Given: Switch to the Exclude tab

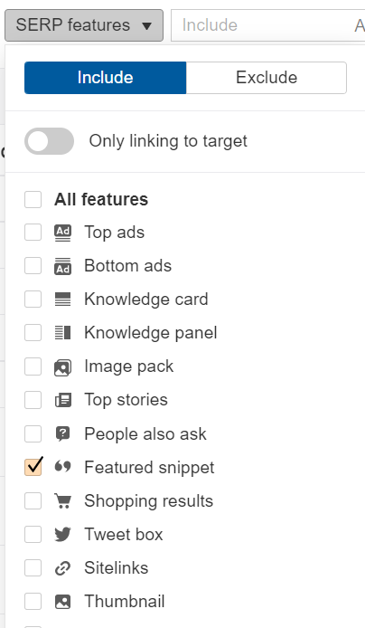Looking at the screenshot, I should (x=267, y=78).
